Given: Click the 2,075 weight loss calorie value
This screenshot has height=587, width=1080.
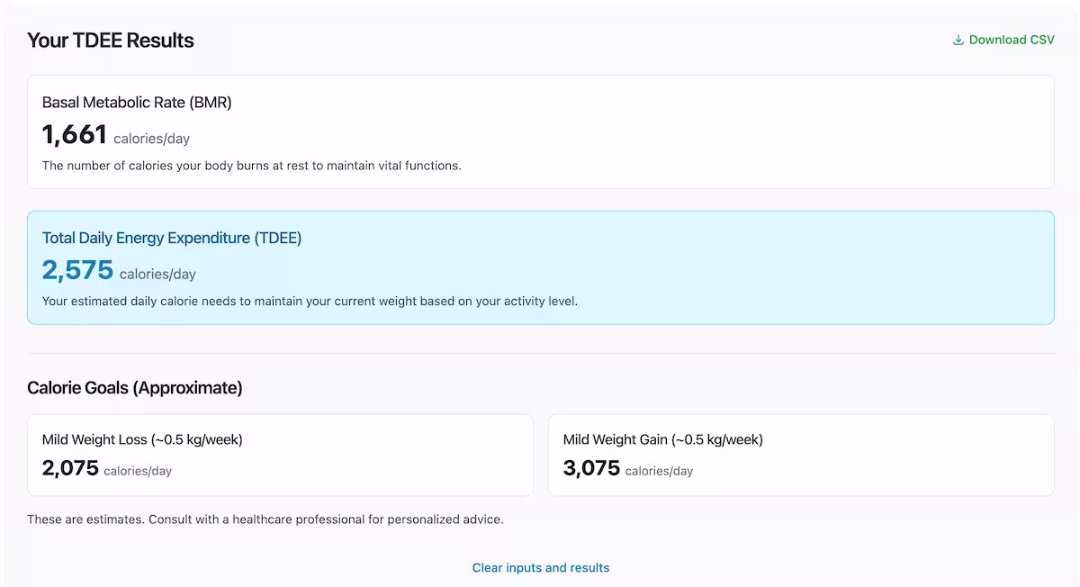Looking at the screenshot, I should (70, 468).
